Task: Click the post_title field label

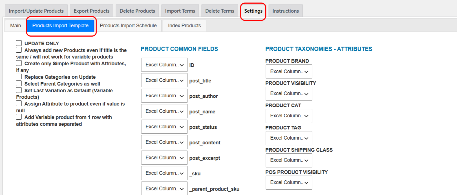Action: pos(200,81)
